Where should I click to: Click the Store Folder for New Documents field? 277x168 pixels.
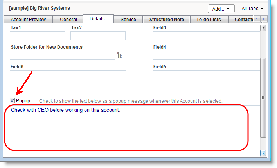62,55
